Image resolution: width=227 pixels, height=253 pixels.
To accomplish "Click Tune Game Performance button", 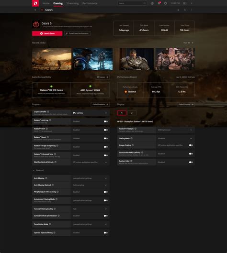I will tap(77, 33).
